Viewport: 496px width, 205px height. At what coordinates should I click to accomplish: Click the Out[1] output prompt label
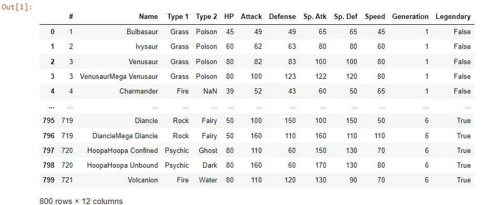(x=17, y=7)
